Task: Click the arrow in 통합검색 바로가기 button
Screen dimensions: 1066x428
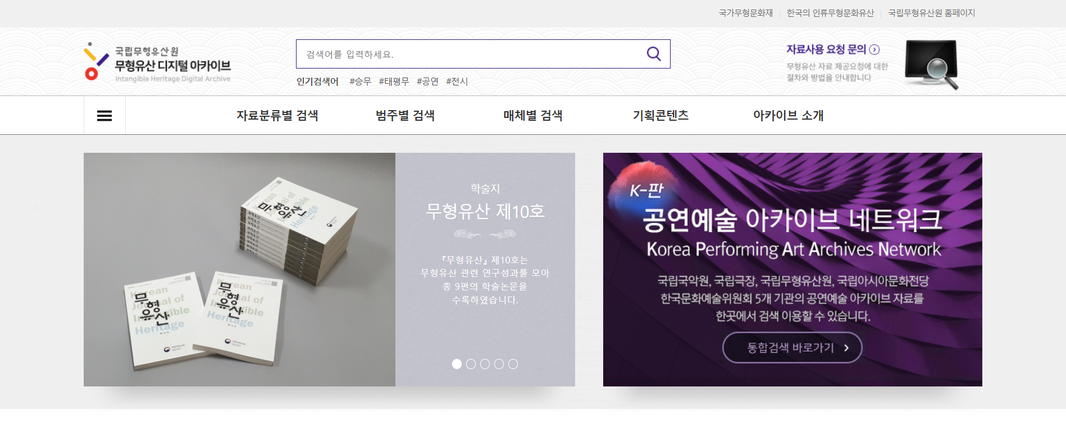Action: [846, 348]
